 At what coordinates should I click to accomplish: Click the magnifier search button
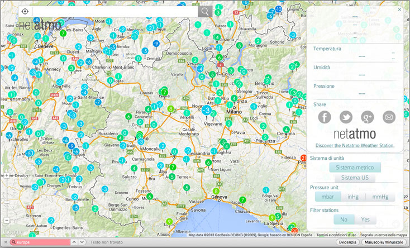(x=205, y=11)
